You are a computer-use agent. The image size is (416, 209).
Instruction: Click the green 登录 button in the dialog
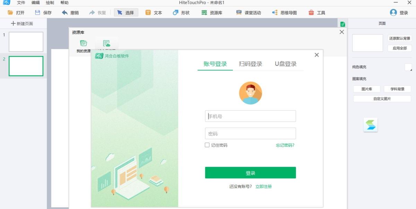250,173
